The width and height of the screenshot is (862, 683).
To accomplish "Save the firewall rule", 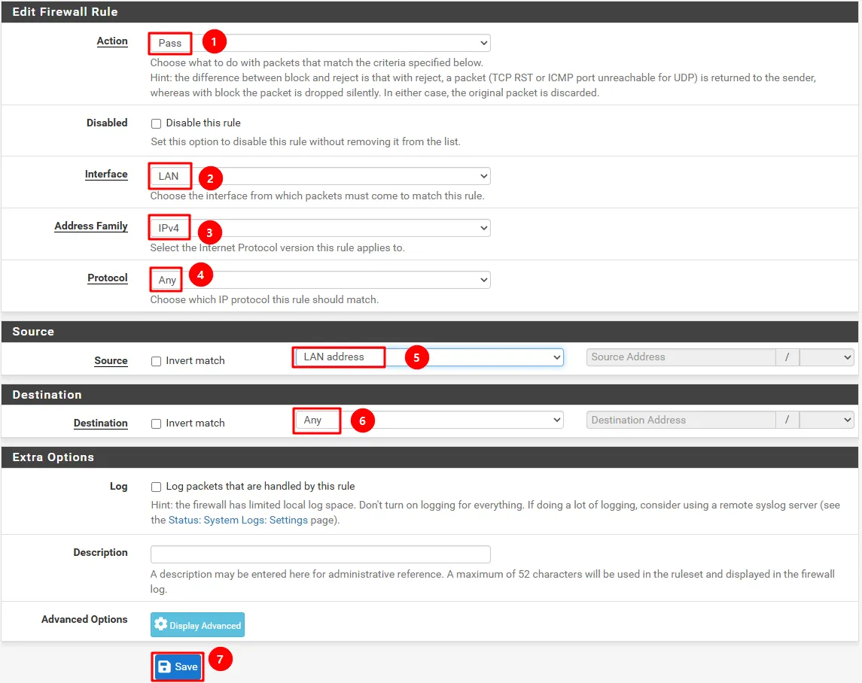I will pyautogui.click(x=178, y=666).
